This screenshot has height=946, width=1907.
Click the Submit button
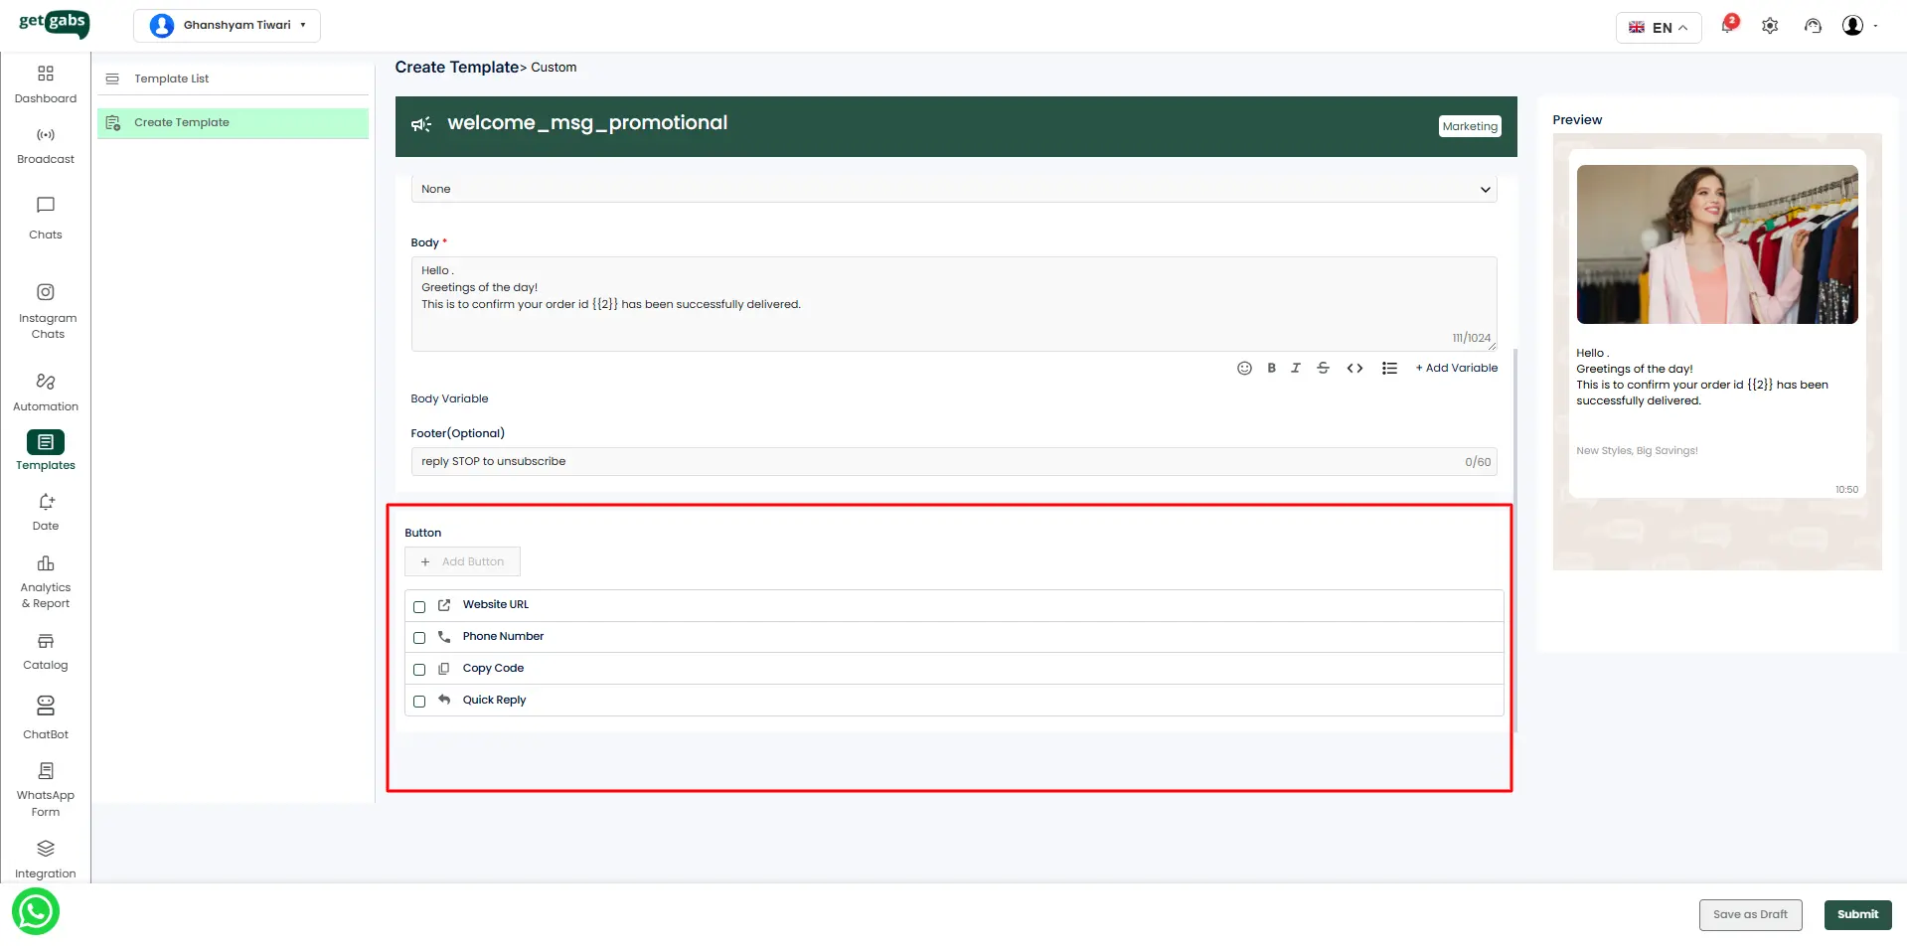(x=1856, y=914)
